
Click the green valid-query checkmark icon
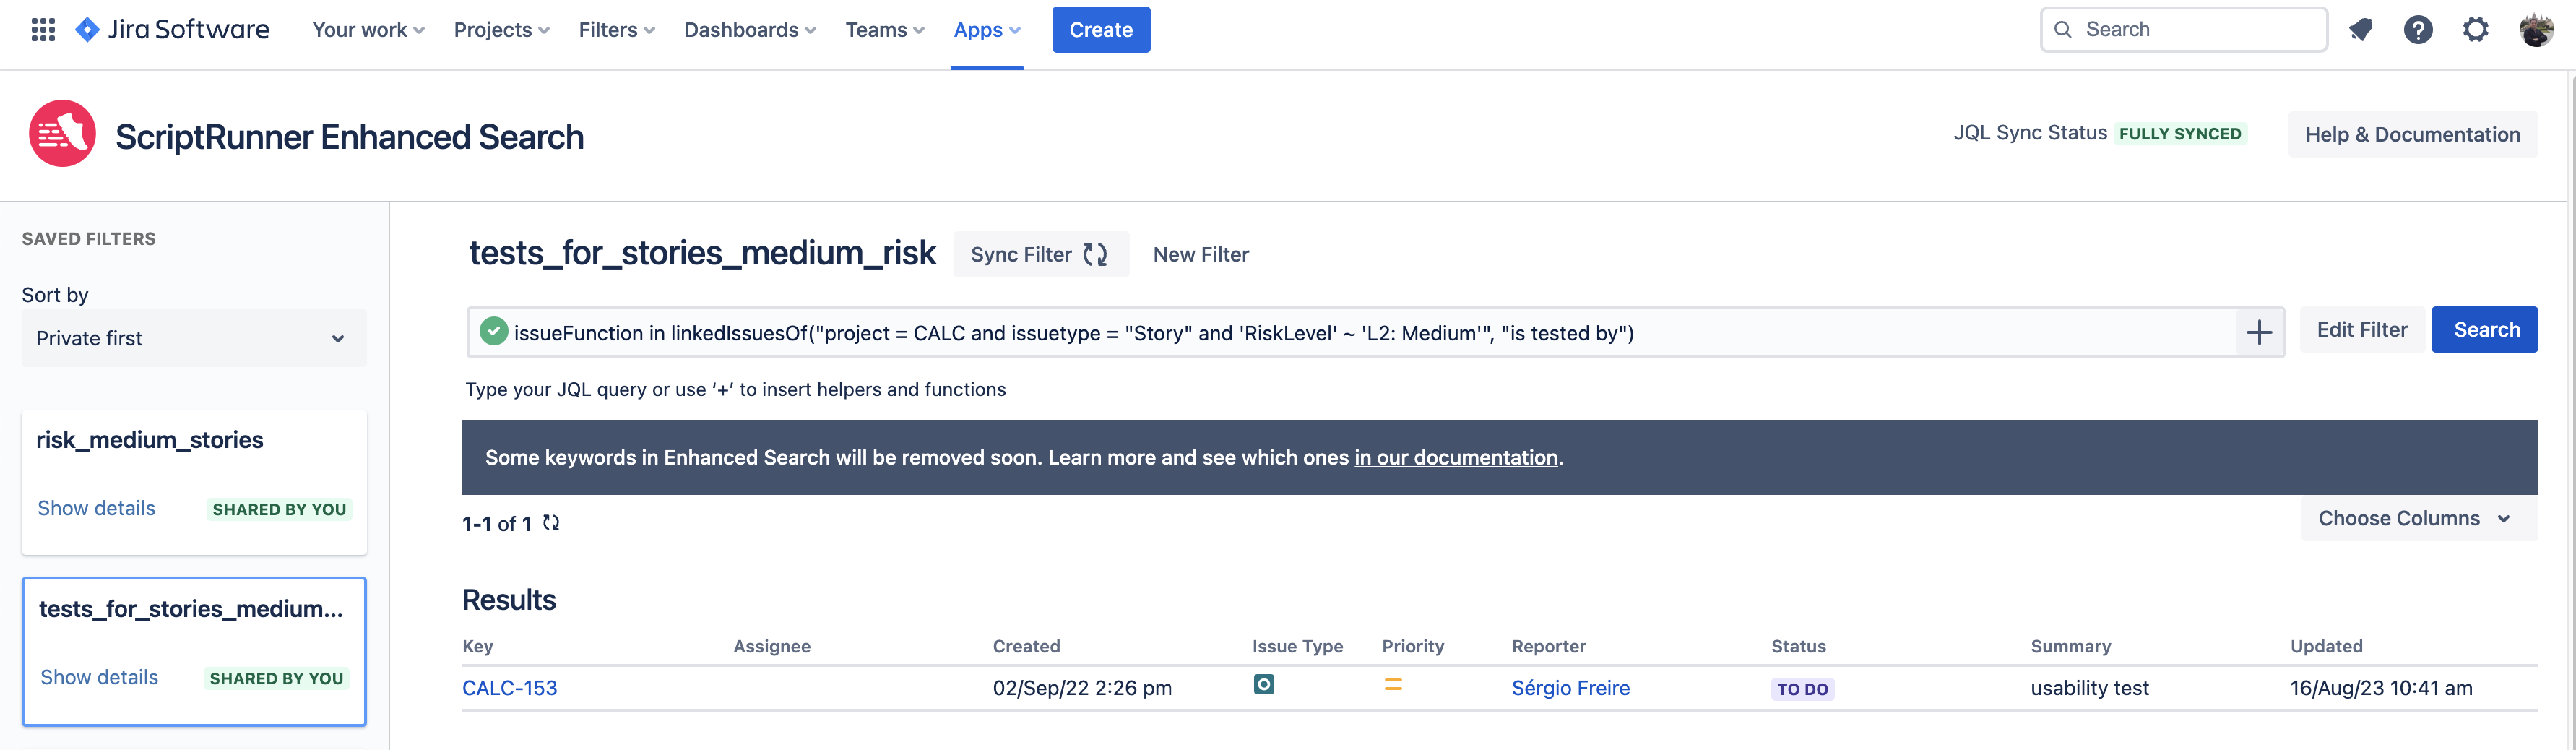pyautogui.click(x=493, y=331)
